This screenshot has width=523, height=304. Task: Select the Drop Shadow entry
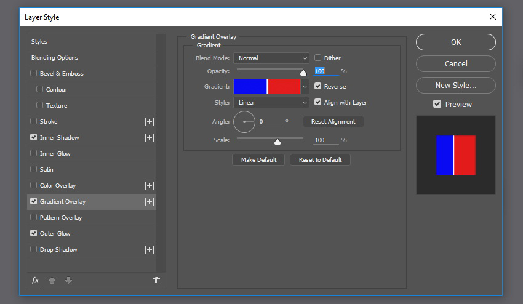point(92,250)
